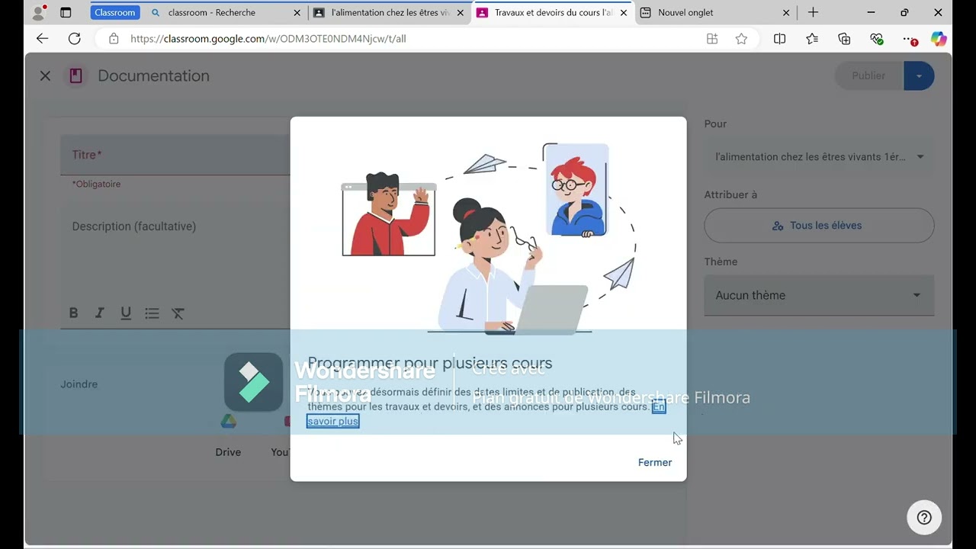The image size is (976, 549).
Task: Close the Documentation form
Action: coord(45,75)
